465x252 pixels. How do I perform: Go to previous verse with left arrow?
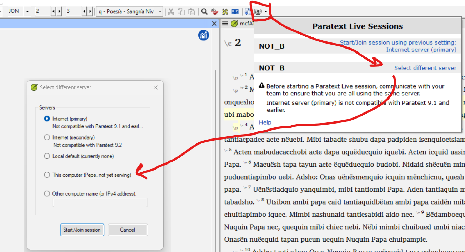(x=85, y=11)
